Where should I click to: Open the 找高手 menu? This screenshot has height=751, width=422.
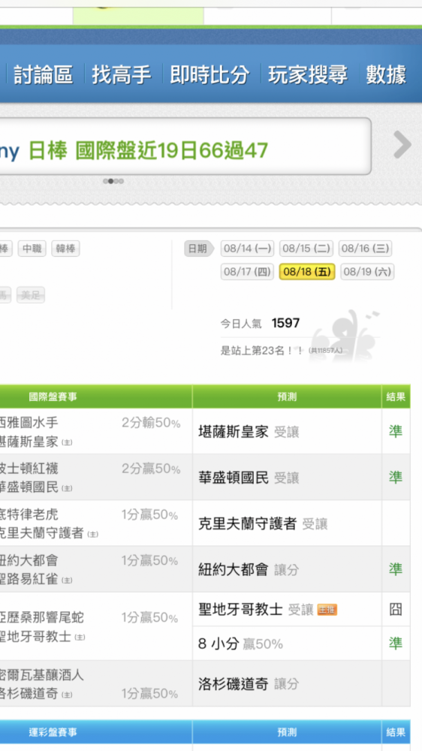(x=122, y=74)
